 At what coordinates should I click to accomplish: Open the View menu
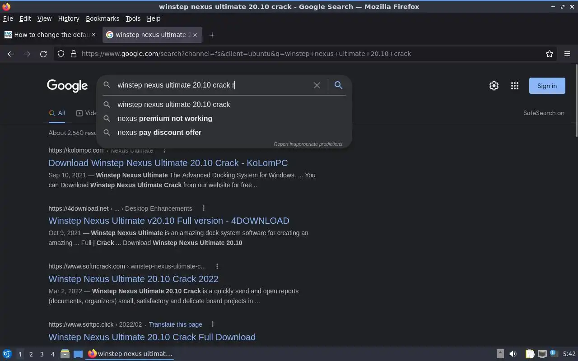pyautogui.click(x=44, y=19)
